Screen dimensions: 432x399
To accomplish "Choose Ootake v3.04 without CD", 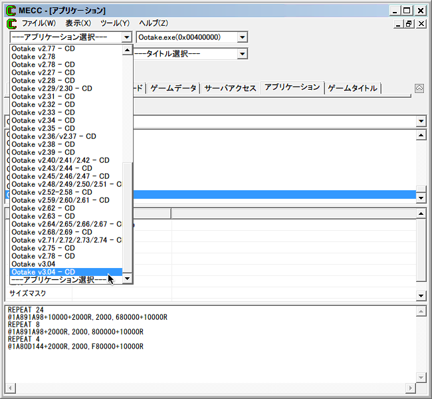I will (x=66, y=265).
